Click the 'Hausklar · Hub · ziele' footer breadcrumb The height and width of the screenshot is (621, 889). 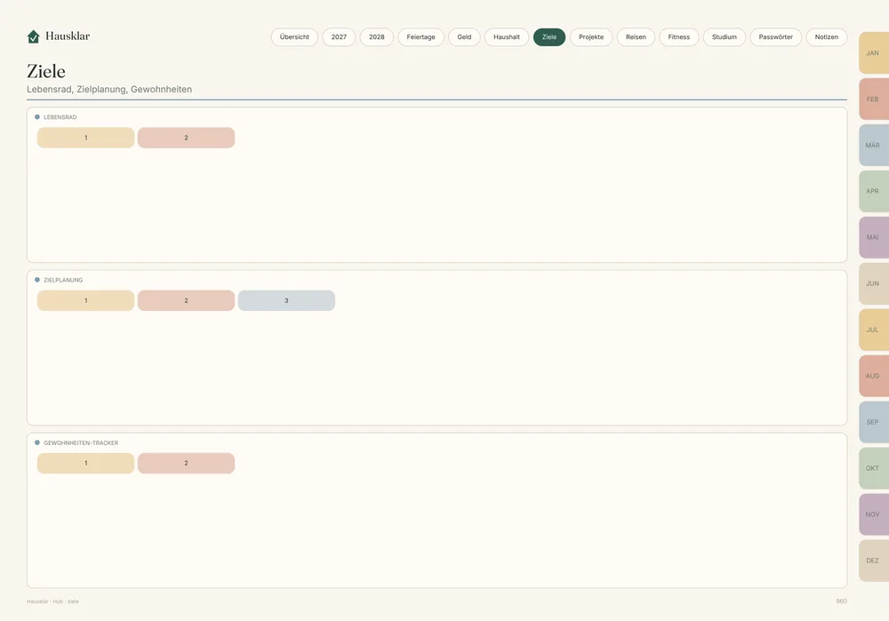(x=52, y=601)
